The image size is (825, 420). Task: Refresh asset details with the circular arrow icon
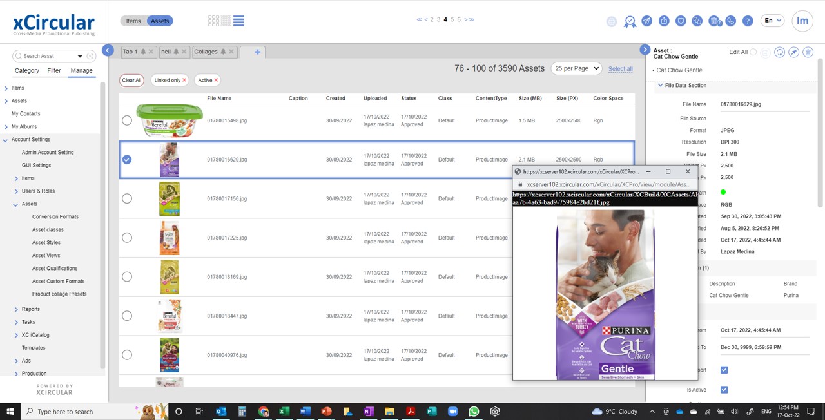779,52
